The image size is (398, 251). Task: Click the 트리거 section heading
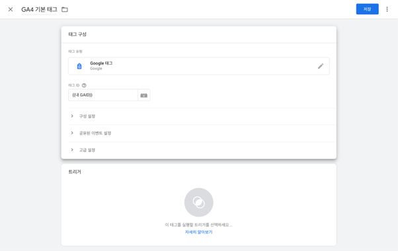(x=75, y=172)
